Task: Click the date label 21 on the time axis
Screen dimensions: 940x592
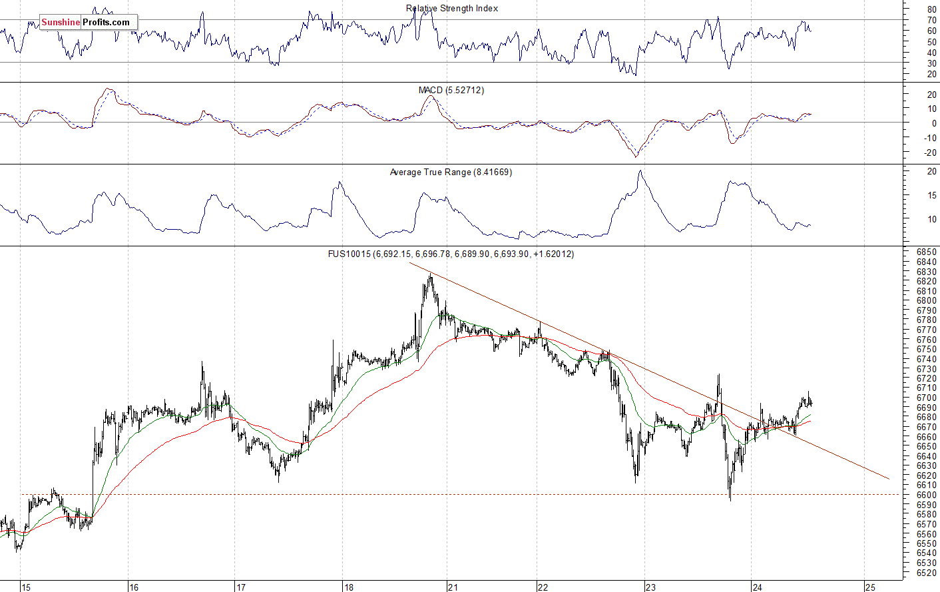Action: [x=453, y=587]
